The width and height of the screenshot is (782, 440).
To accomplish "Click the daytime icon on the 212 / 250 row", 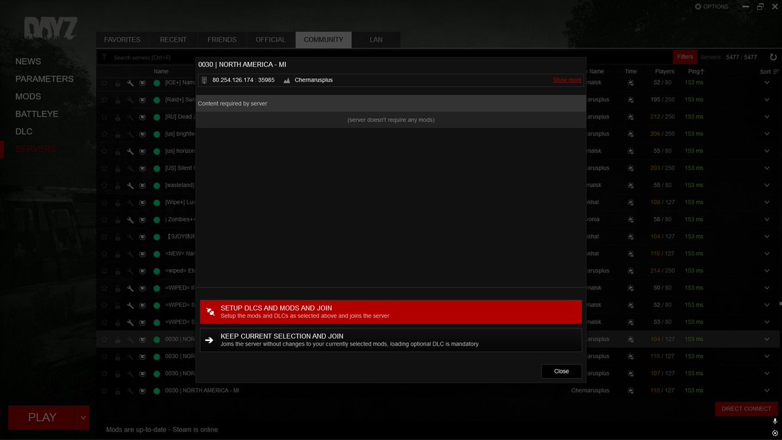I will (630, 117).
